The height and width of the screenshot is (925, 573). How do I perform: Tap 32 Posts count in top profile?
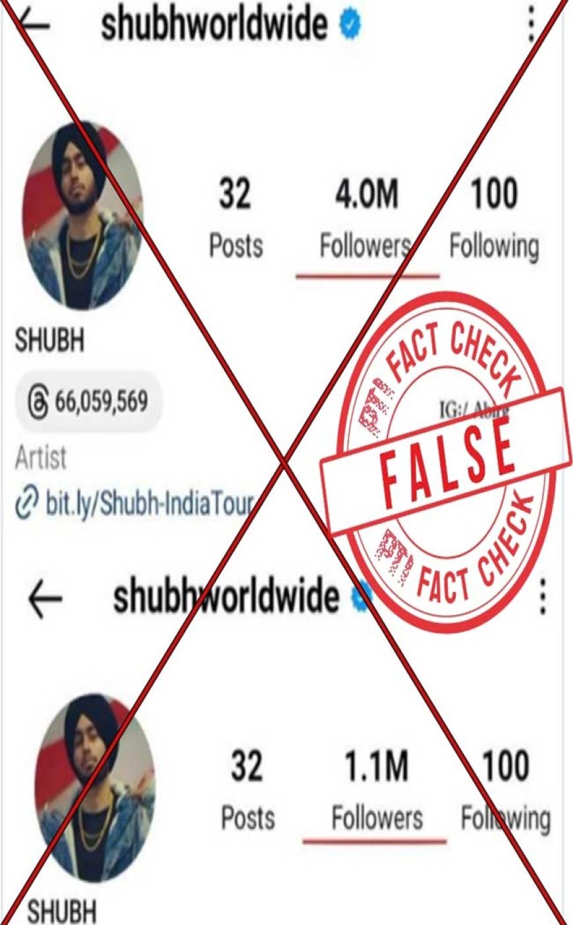tap(236, 219)
